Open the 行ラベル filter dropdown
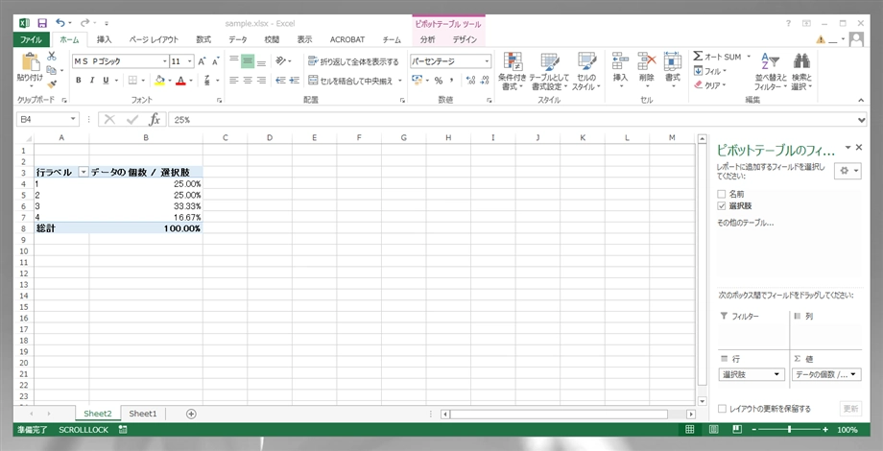Screen dimensions: 883x451 (x=84, y=173)
